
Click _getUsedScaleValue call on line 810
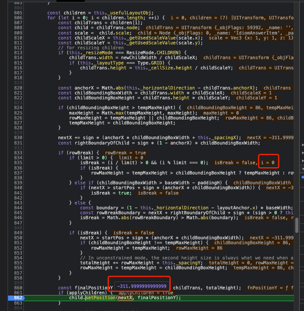pos(151,38)
